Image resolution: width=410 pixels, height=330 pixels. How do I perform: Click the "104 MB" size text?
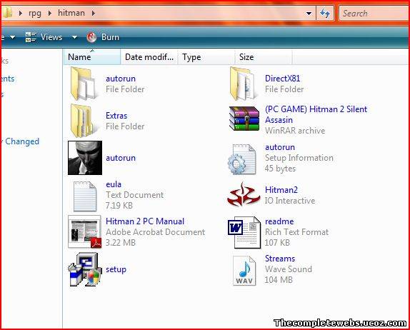click(x=279, y=280)
